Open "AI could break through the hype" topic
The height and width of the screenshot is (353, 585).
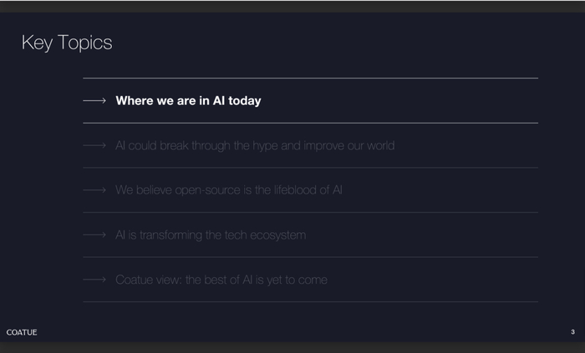255,146
